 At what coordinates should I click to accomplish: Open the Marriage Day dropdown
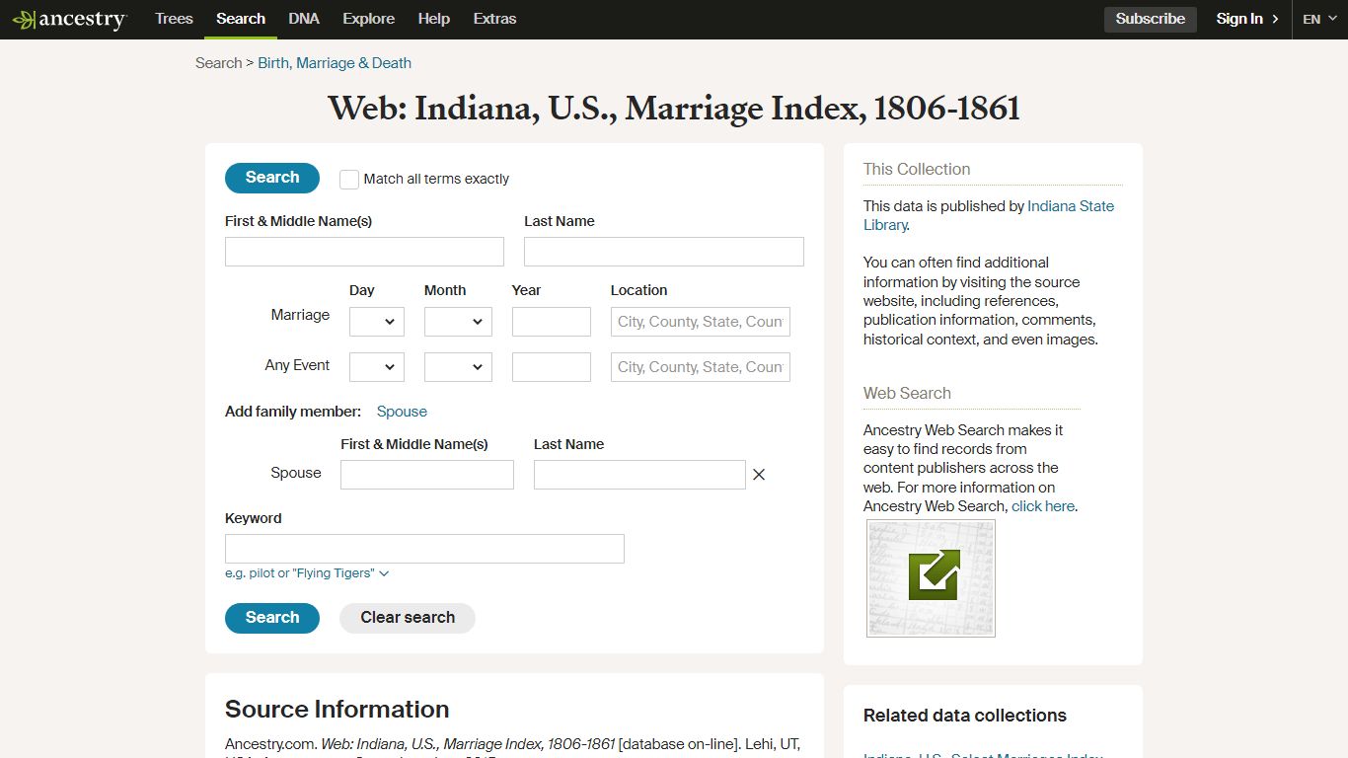point(377,322)
